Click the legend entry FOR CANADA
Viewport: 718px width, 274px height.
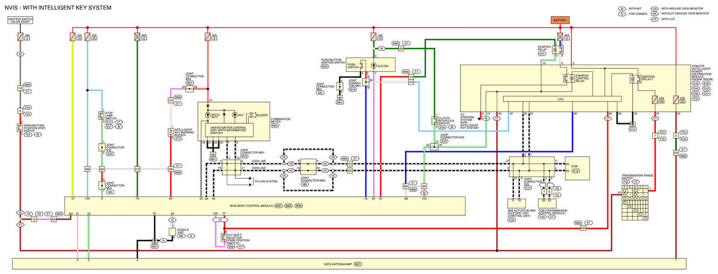(x=638, y=14)
